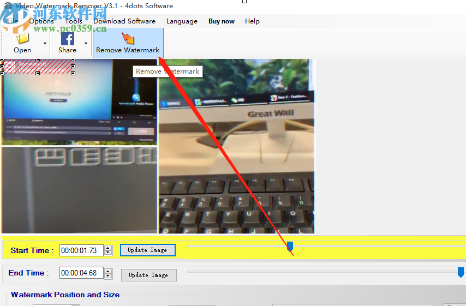Image resolution: width=466 pixels, height=306 pixels.
Task: Open the Language menu
Action: 182,21
